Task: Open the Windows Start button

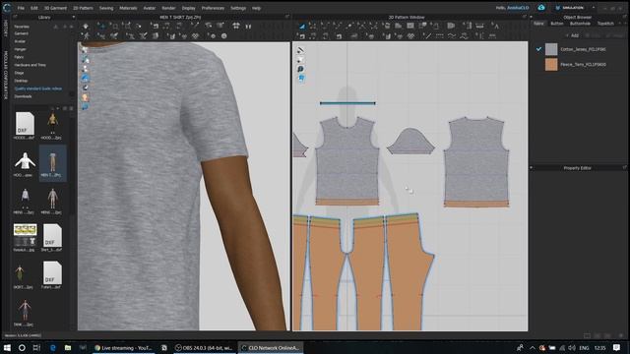Action: tap(7, 347)
